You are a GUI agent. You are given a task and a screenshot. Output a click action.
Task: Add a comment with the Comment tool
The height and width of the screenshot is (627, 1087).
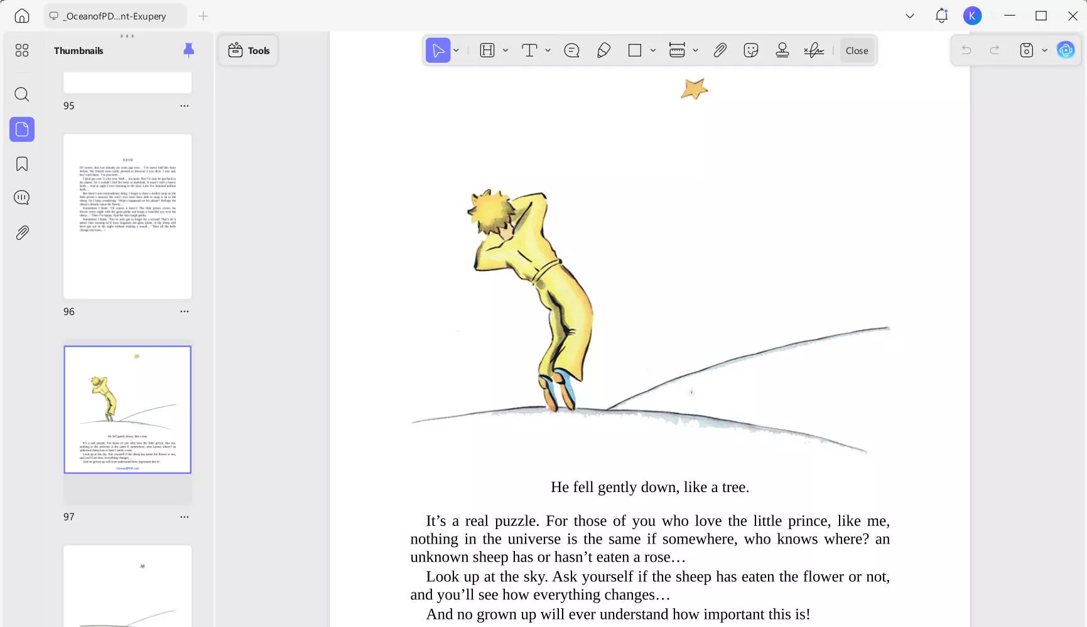tap(571, 50)
